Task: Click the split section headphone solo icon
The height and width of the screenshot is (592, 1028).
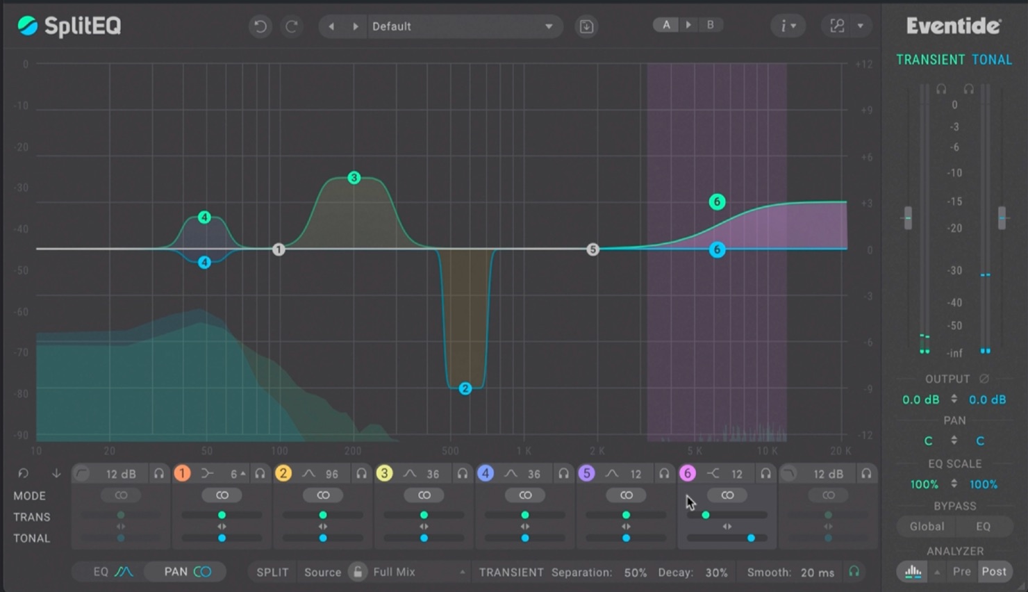Action: click(854, 572)
